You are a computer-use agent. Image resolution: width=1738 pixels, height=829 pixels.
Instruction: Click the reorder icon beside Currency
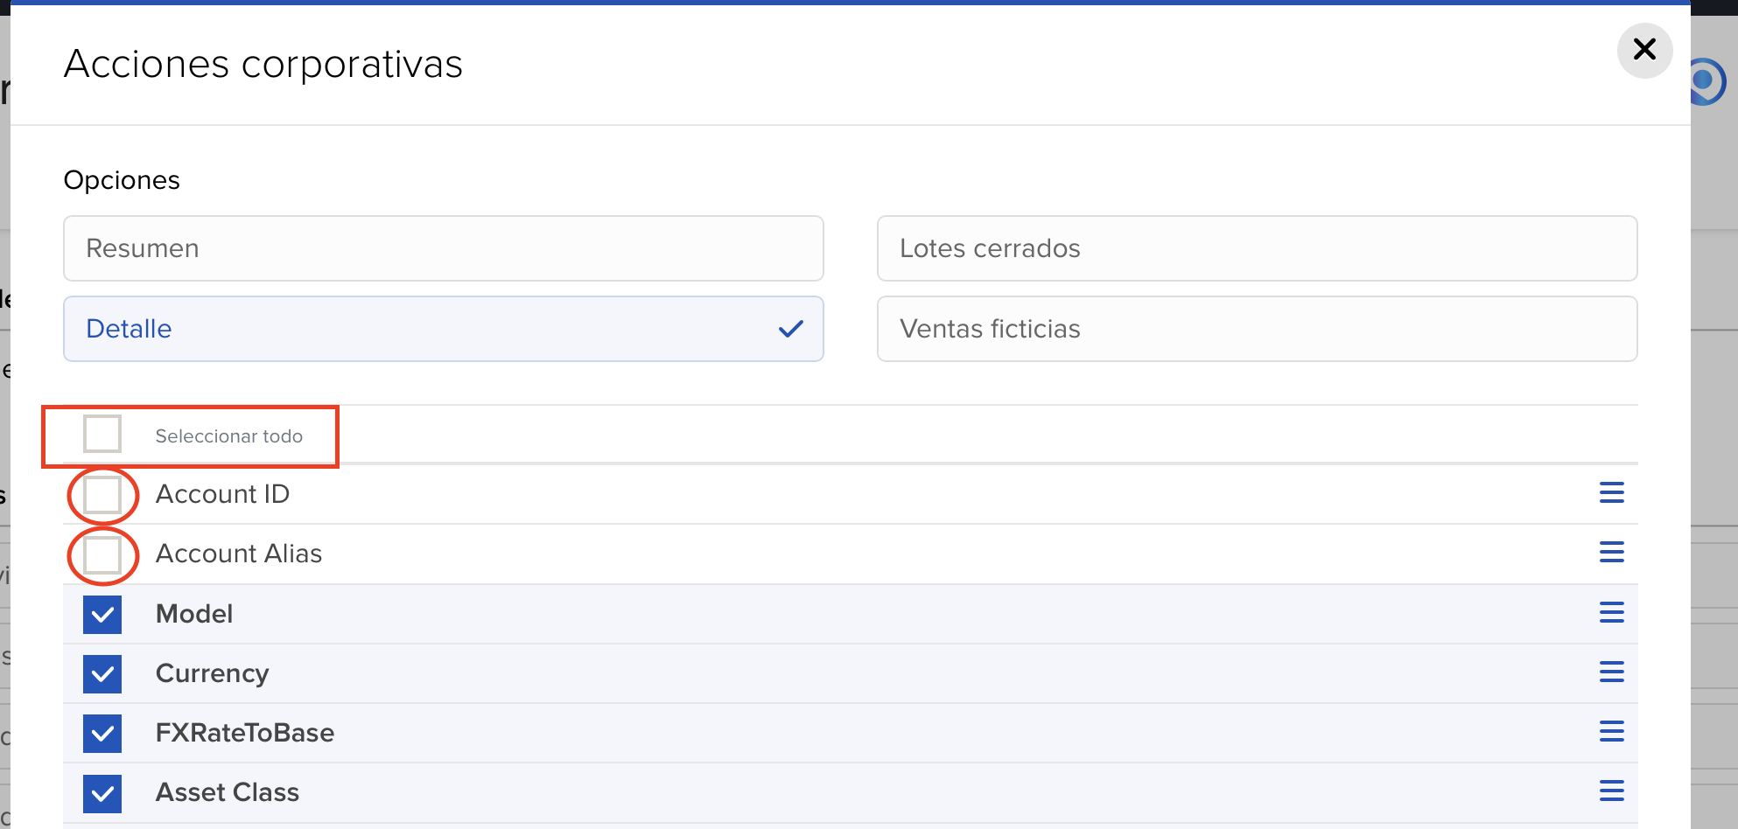tap(1611, 672)
